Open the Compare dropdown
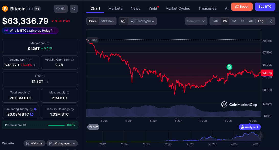This screenshot has width=279, height=150. [196, 21]
